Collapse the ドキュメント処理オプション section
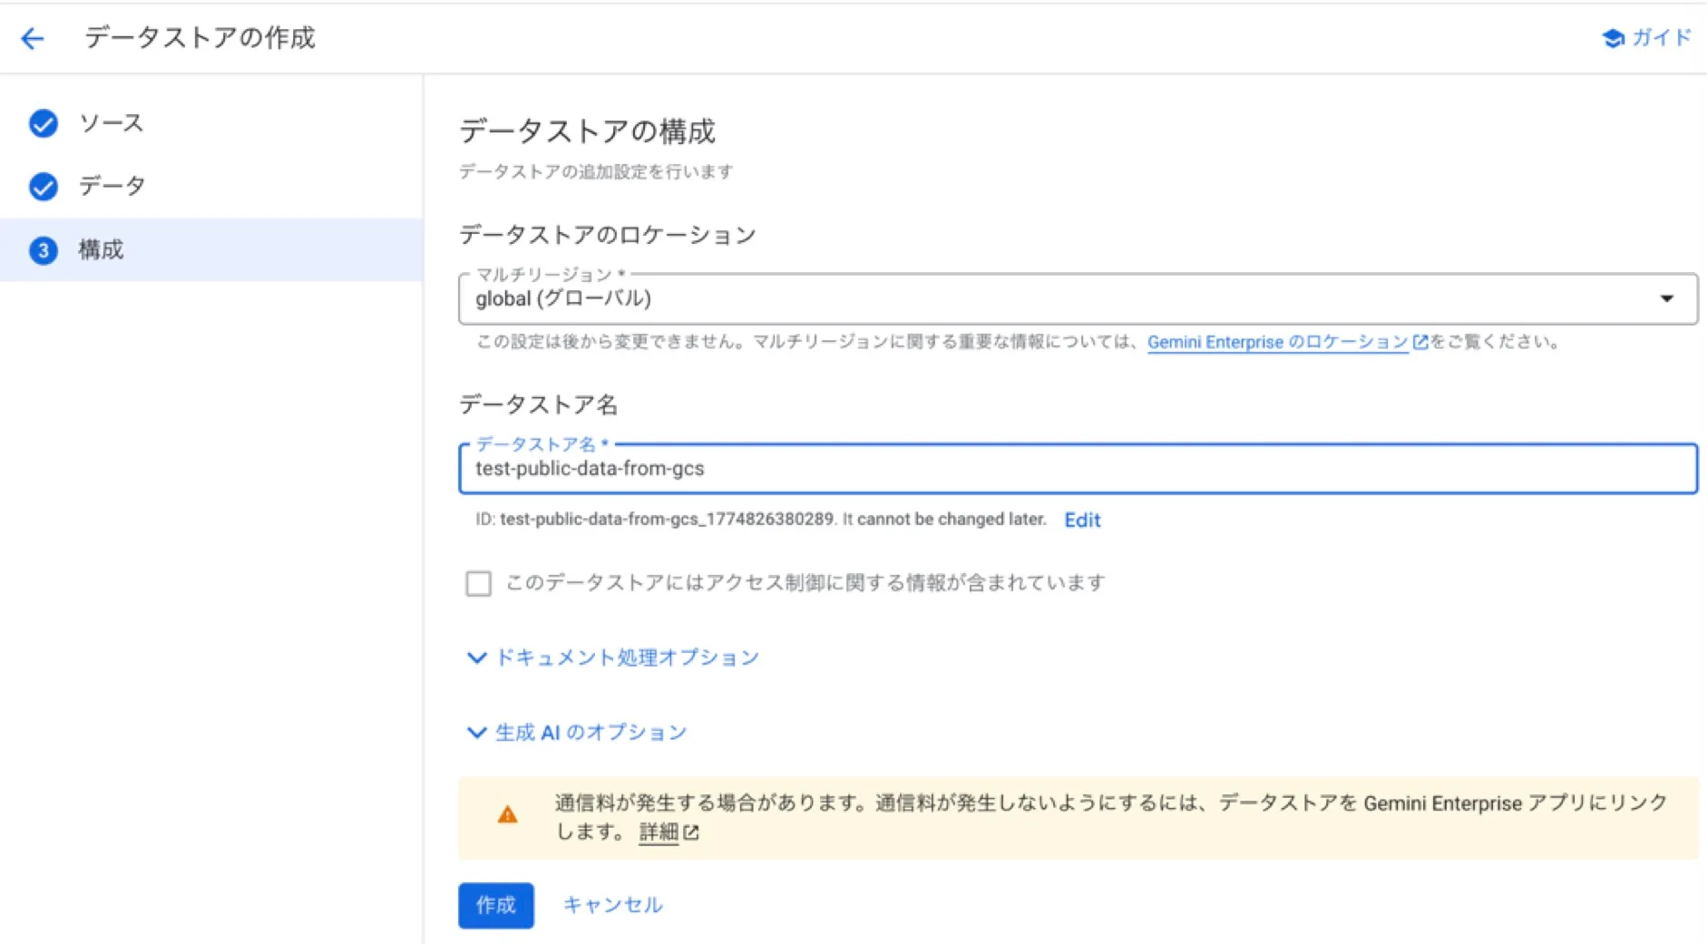This screenshot has height=944, width=1708. [x=476, y=658]
